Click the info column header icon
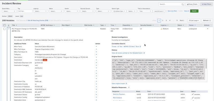This screenshot has height=101, width=214. pyautogui.click(x=9, y=25)
